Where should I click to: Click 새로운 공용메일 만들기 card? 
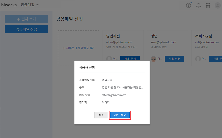(x=78, y=48)
